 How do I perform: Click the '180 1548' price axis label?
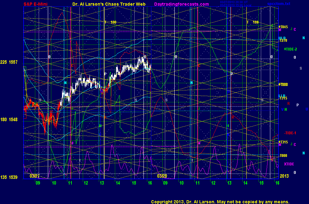point(9,120)
